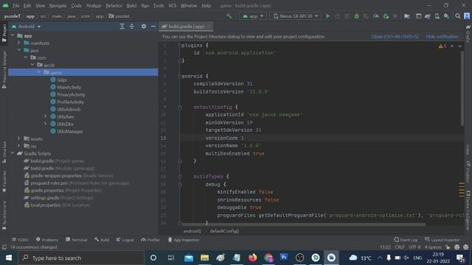Click the Attach Debugger to Android Process icon
Viewport: 472px width, 265px height.
[386, 16]
